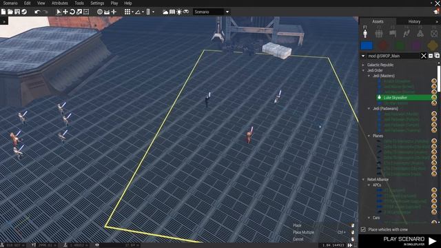Select the blue BLUFOR side swatch
Viewport: 441px width, 248px height.
(367, 45)
